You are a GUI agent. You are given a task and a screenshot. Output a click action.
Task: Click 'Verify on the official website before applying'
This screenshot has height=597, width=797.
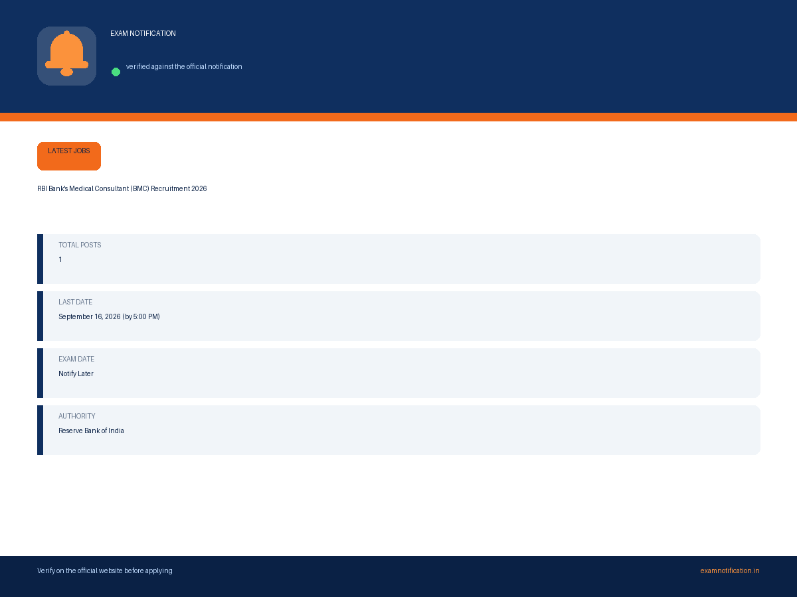[105, 570]
